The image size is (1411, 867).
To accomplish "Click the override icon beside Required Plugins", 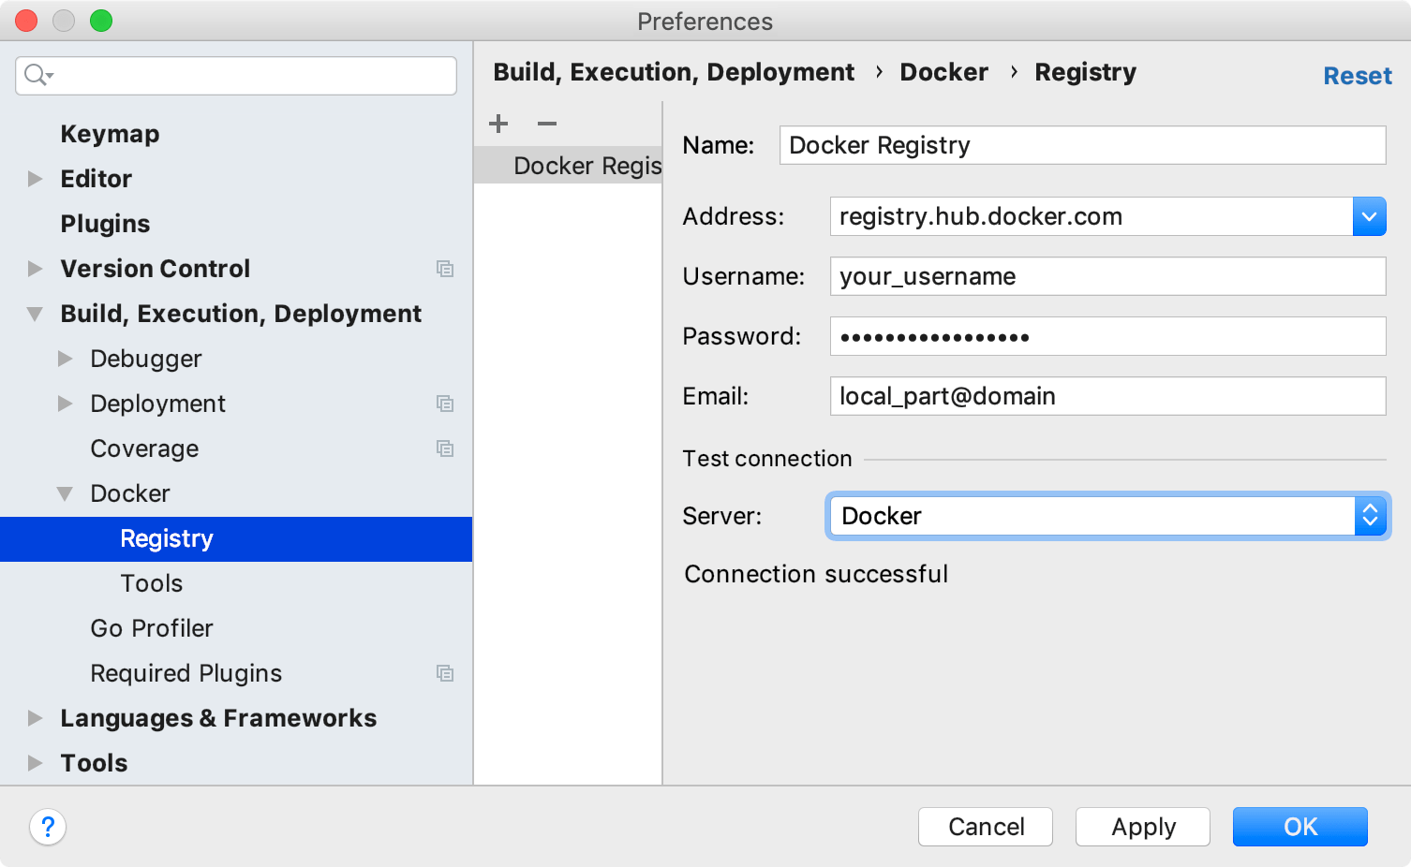I will pos(445,673).
